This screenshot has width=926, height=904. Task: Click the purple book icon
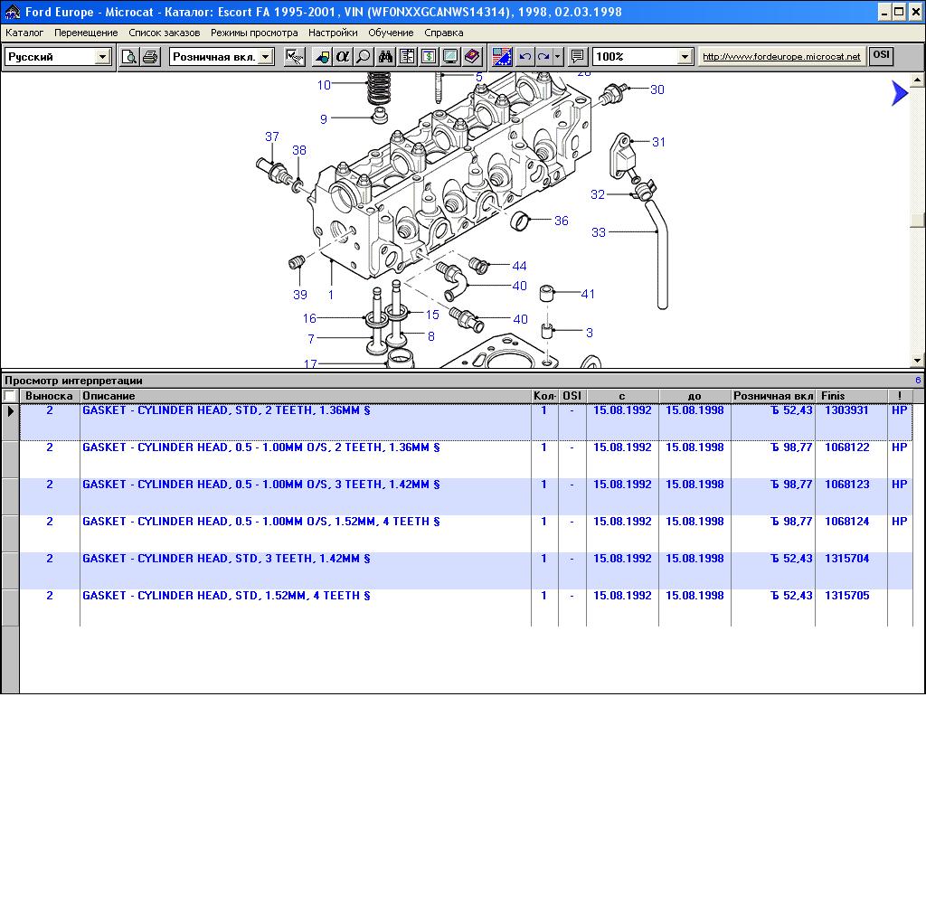point(472,57)
